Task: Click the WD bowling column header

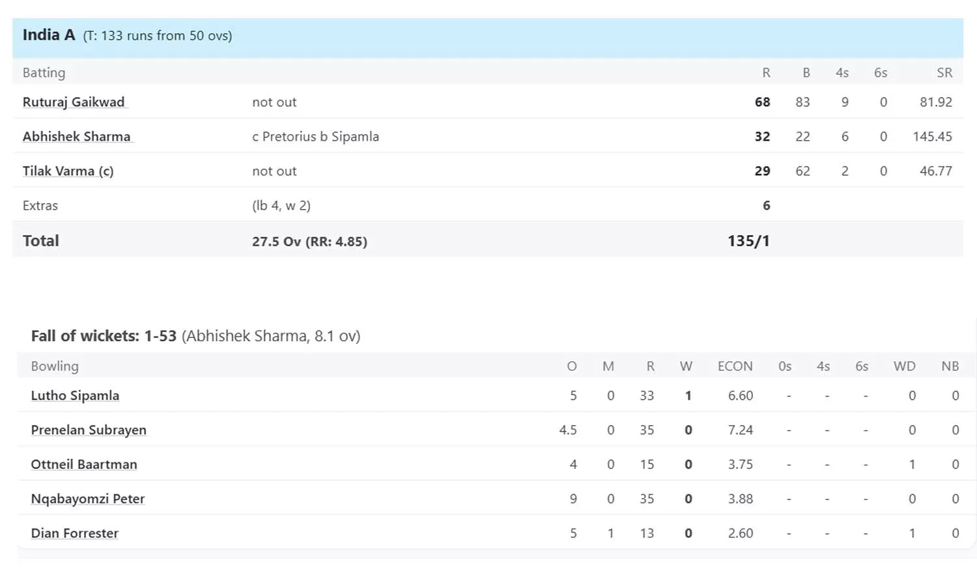Action: pyautogui.click(x=904, y=367)
